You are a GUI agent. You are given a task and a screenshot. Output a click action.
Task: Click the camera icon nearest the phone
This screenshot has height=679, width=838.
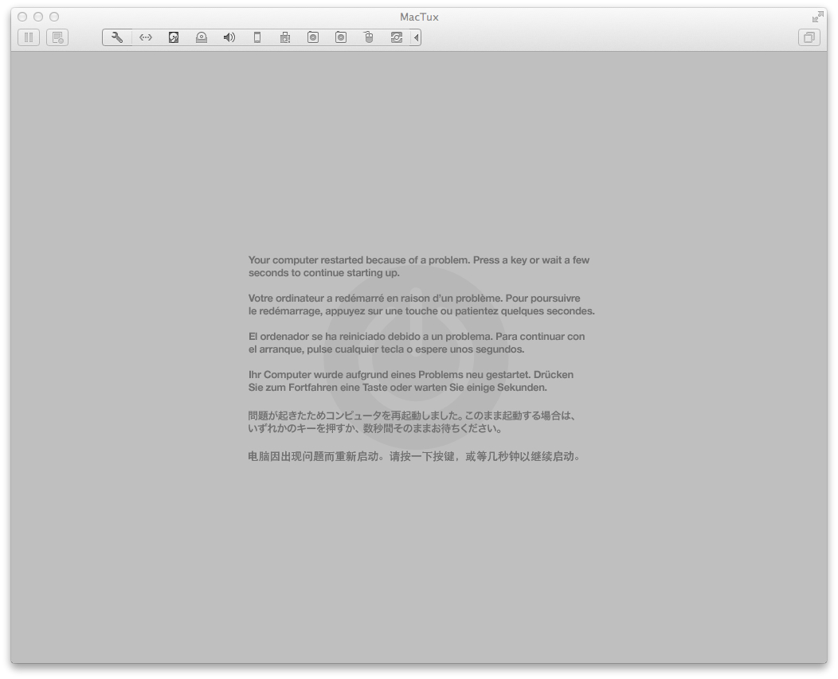(313, 37)
